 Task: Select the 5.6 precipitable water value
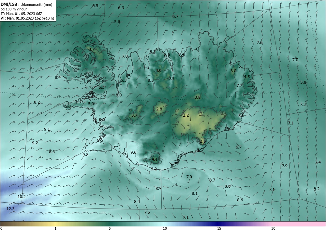117,22
